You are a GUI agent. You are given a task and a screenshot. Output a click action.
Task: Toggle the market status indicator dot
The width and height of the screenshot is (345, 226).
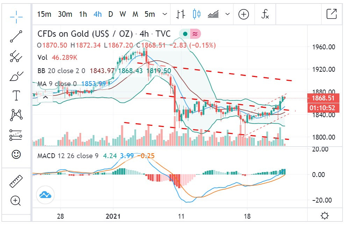tap(185, 34)
